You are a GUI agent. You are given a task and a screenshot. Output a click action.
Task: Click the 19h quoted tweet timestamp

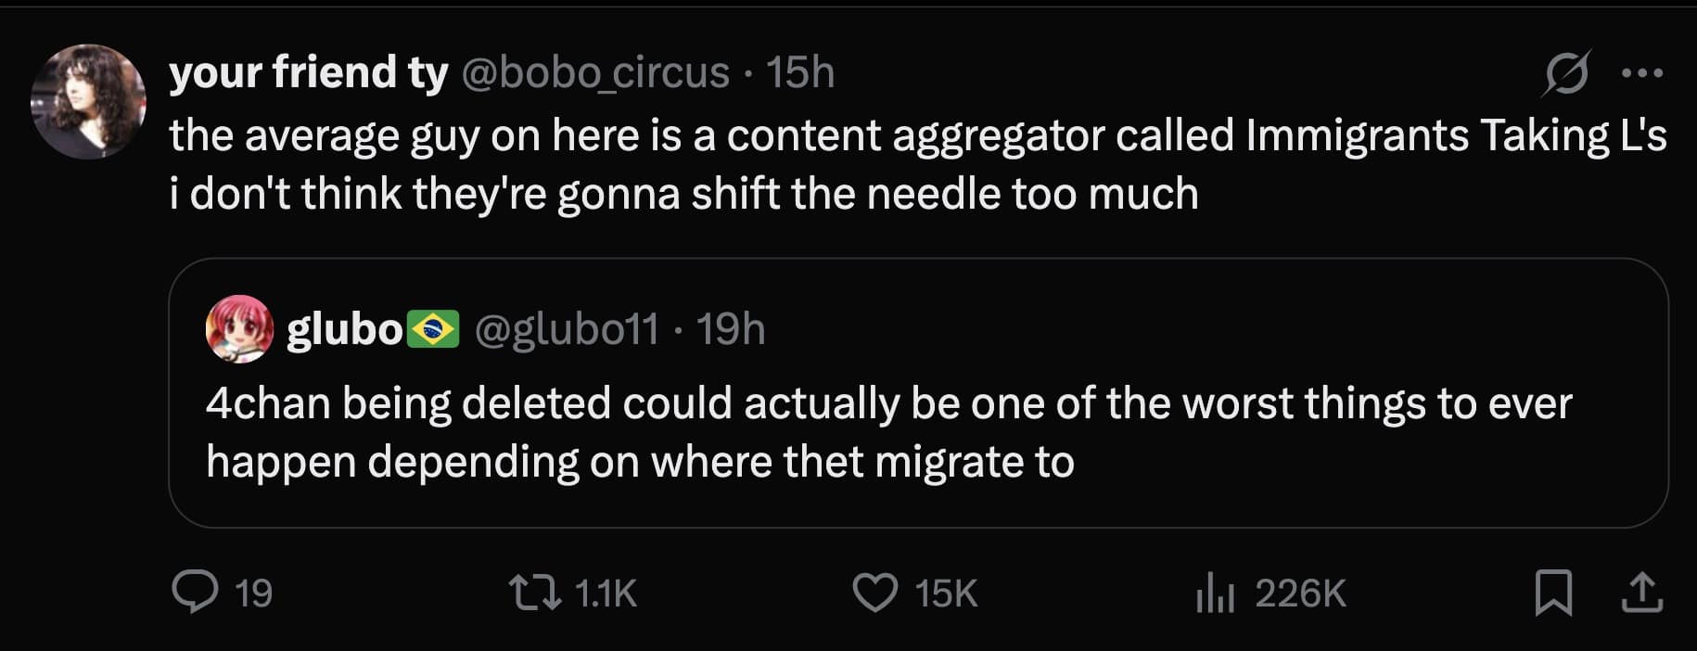click(x=731, y=329)
